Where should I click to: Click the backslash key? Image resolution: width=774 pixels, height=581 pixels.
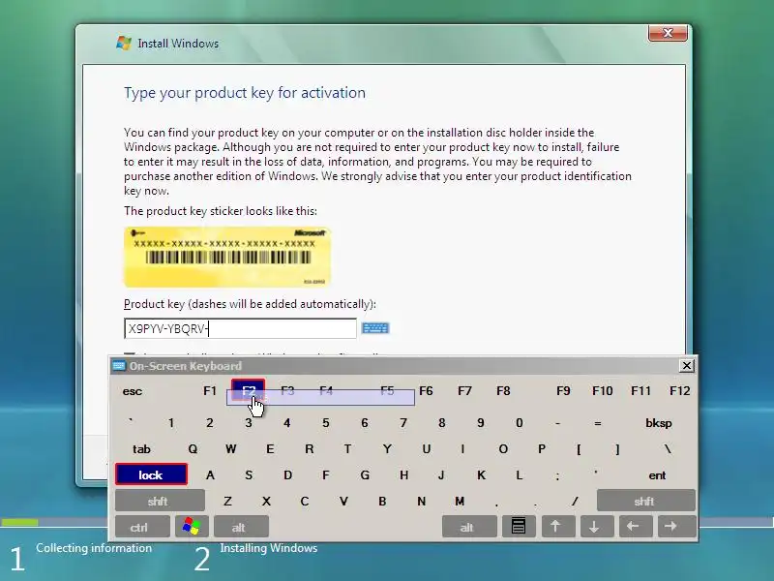(668, 449)
